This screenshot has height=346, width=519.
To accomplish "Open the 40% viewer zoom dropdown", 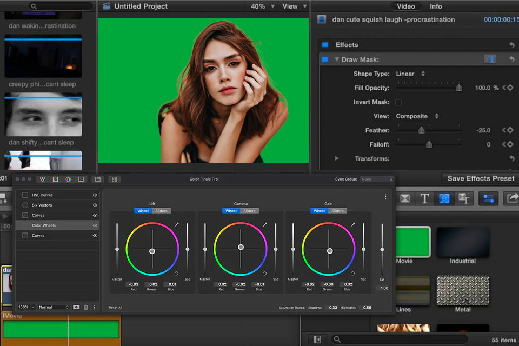I will tap(263, 6).
